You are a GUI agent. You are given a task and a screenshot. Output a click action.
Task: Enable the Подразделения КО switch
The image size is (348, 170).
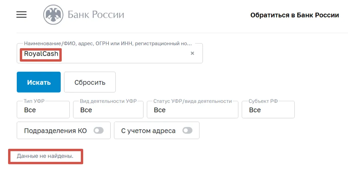pyautogui.click(x=98, y=131)
